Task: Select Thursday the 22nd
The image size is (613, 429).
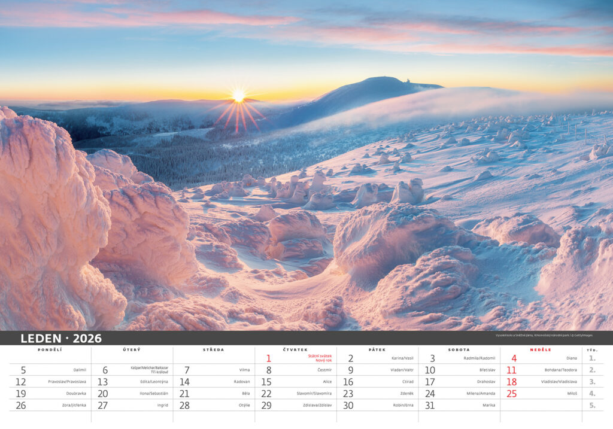Action: [x=266, y=394]
